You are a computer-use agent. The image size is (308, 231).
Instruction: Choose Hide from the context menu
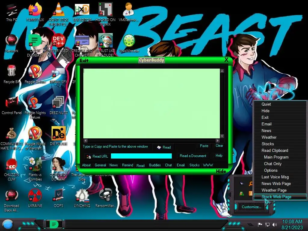pyautogui.click(x=280, y=111)
